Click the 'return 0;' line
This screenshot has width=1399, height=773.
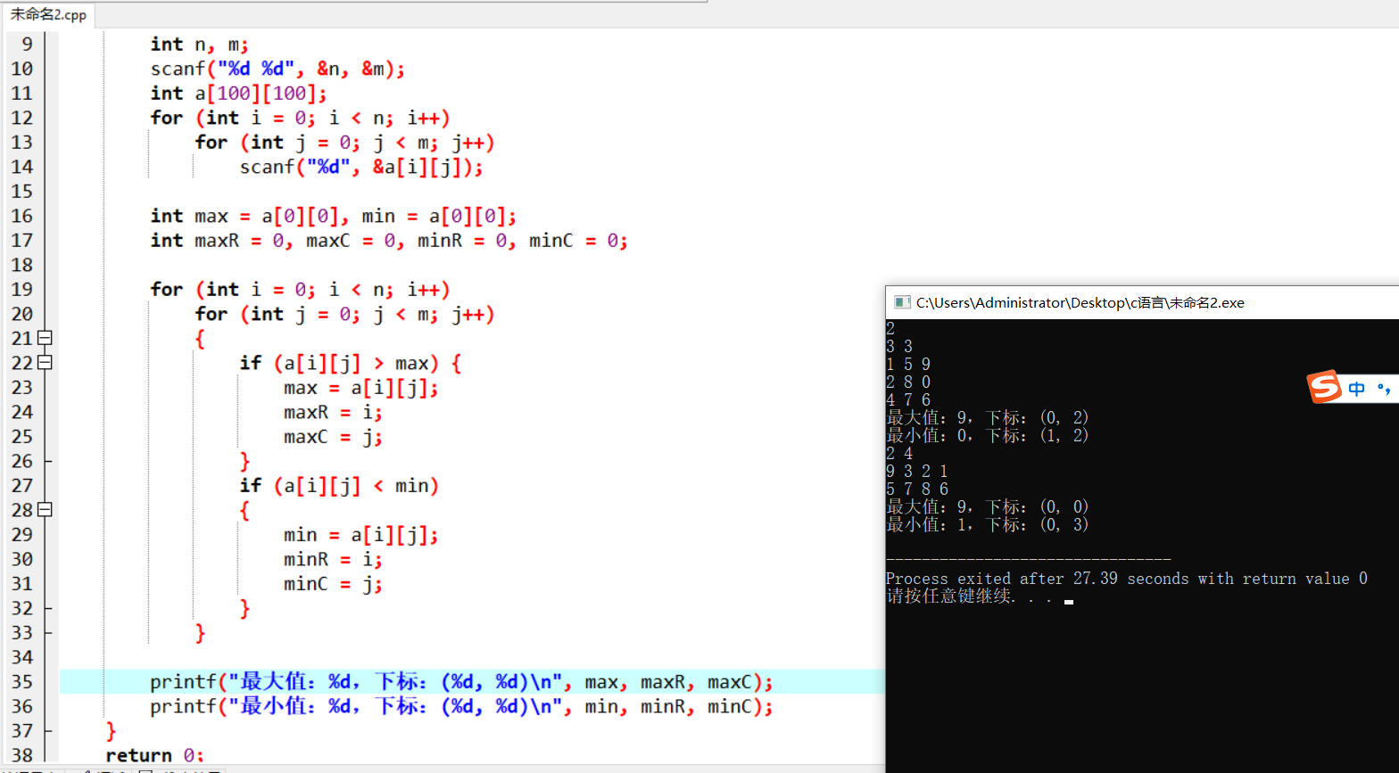154,755
